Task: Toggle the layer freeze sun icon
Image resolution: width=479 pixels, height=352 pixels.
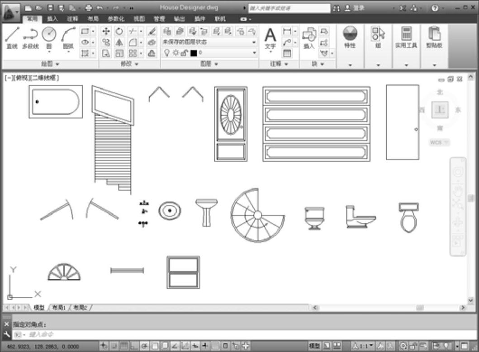Action: coord(175,53)
